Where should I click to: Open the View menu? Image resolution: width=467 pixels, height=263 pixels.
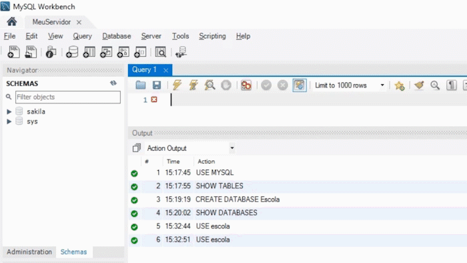point(55,36)
